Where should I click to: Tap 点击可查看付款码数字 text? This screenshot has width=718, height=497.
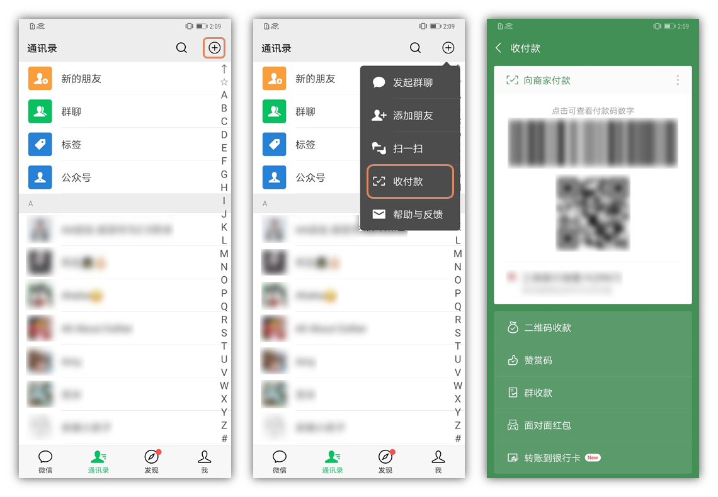pos(593,111)
